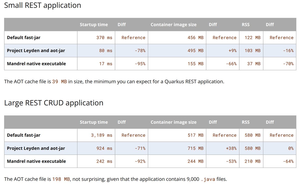Click "Project Leyden and aot-jar" in Large CRUD table

pos(36,148)
